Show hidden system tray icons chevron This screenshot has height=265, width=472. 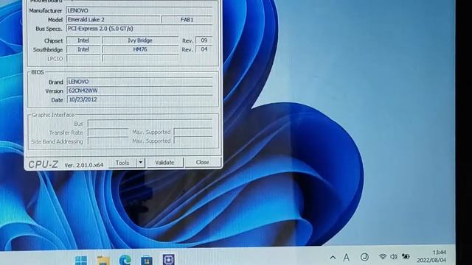(x=333, y=258)
